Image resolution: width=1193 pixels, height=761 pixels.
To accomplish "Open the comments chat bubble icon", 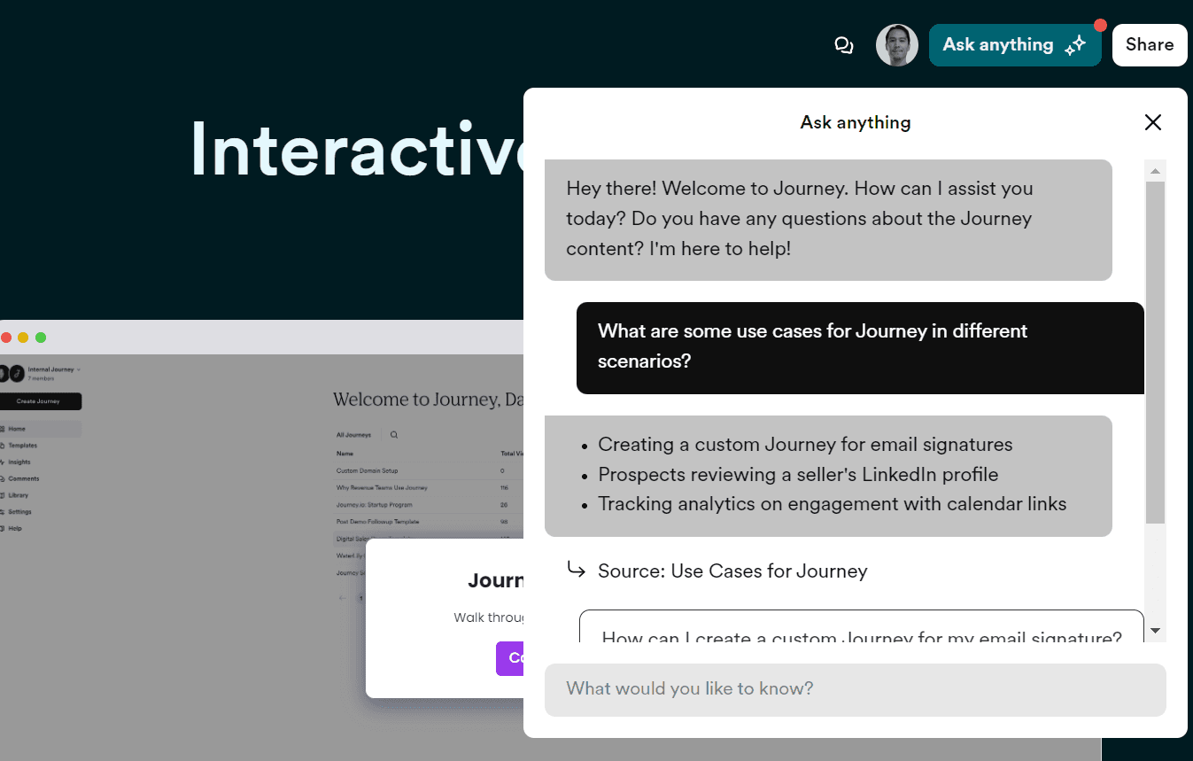I will (x=844, y=45).
